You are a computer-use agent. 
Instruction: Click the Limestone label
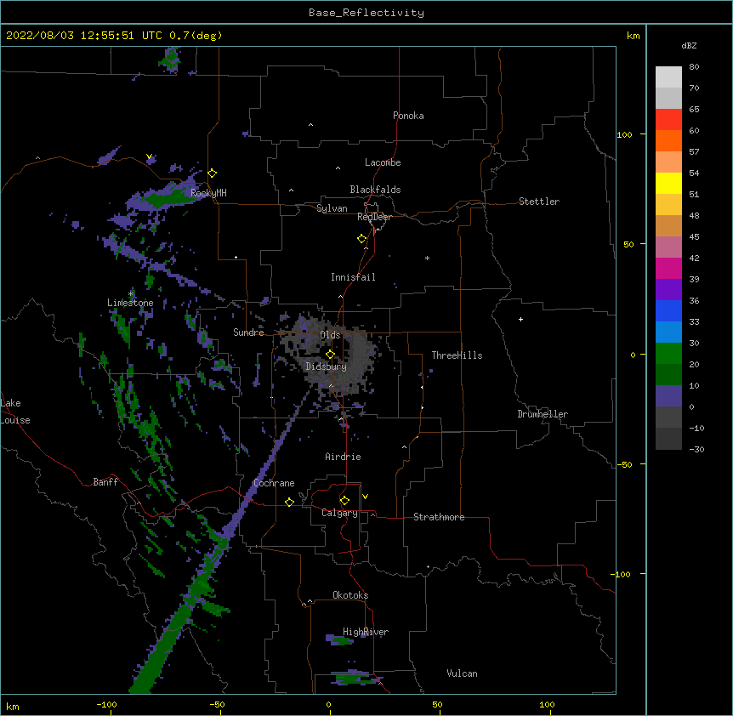[130, 303]
